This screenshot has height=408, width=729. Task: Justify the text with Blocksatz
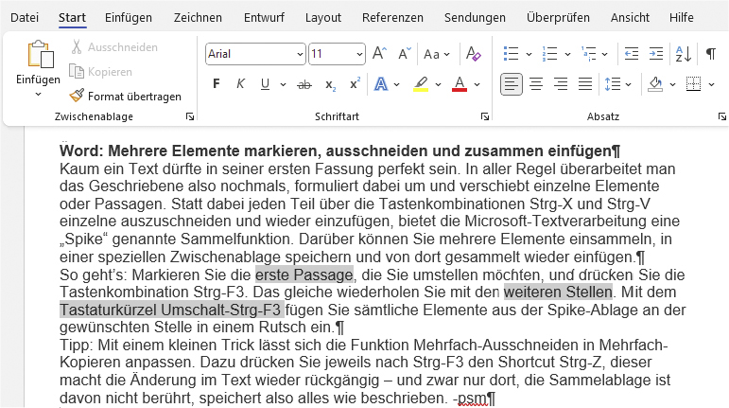[585, 84]
